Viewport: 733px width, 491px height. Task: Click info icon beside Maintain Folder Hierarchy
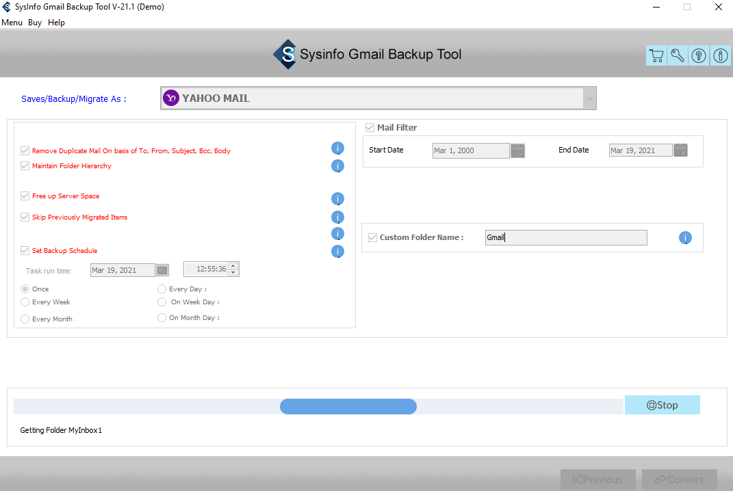point(337,166)
